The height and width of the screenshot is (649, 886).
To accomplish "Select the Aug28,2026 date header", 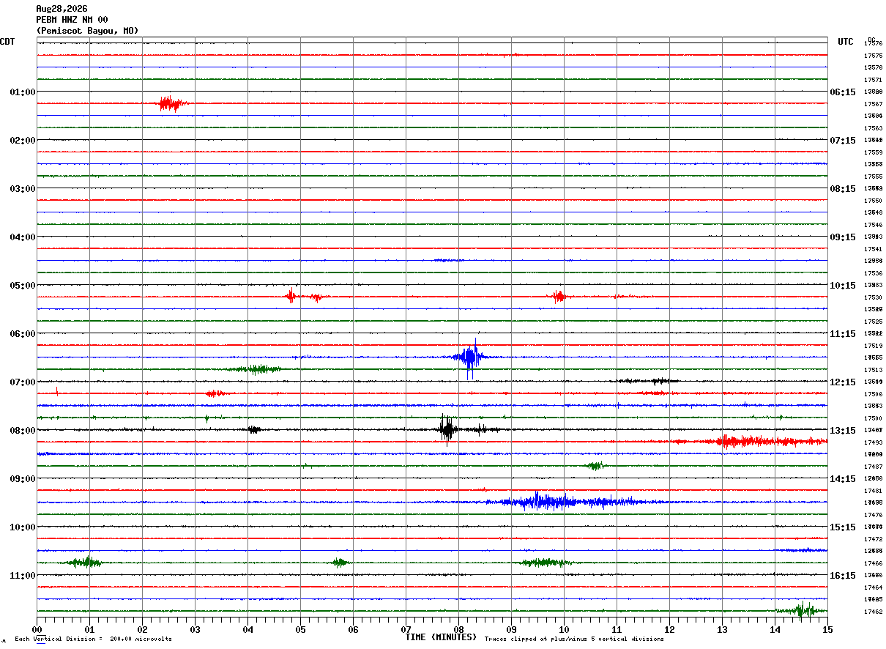I will [x=62, y=9].
